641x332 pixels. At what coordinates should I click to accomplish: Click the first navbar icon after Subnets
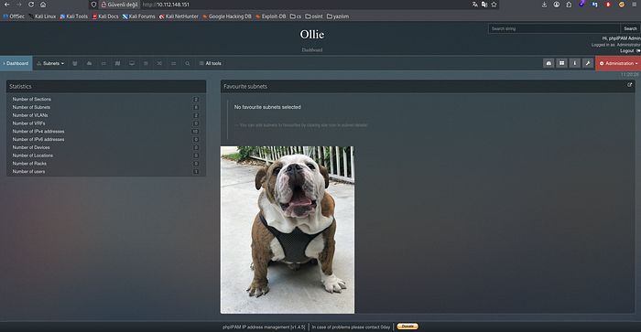point(75,63)
